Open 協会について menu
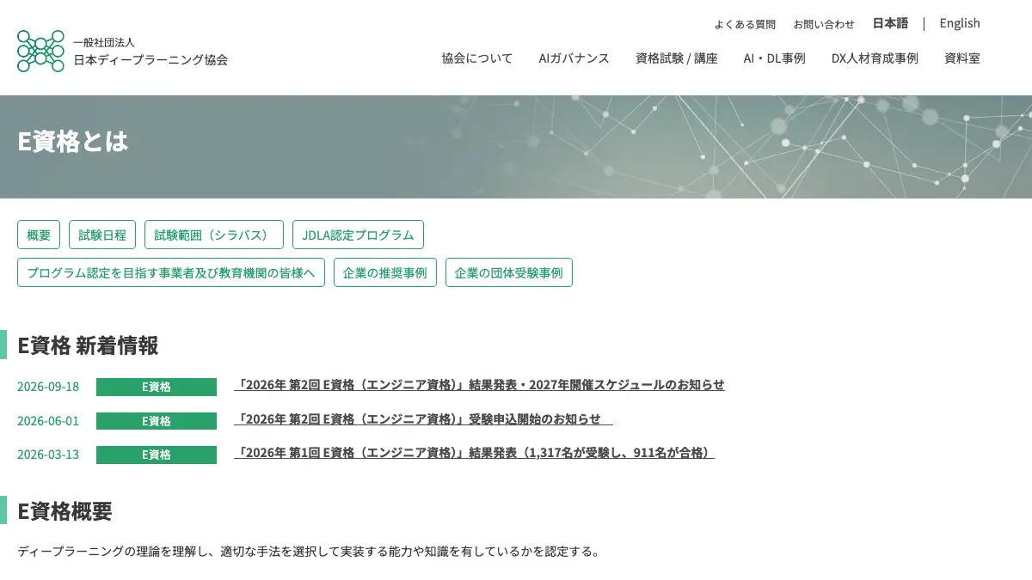 [477, 58]
